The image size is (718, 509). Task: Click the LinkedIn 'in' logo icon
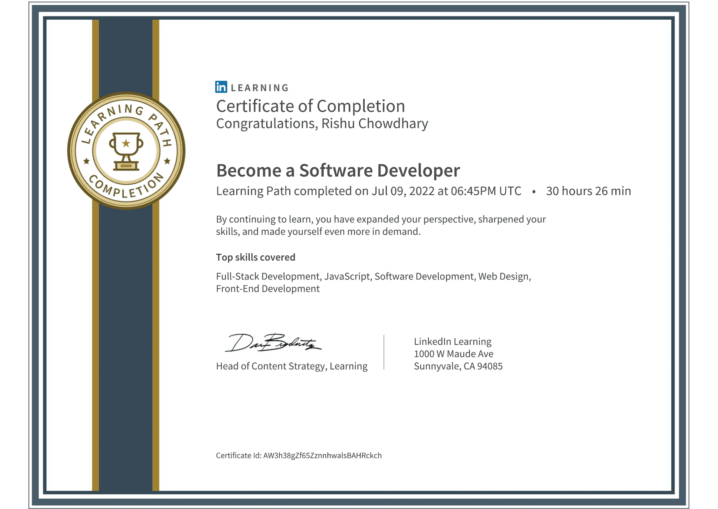click(x=221, y=87)
